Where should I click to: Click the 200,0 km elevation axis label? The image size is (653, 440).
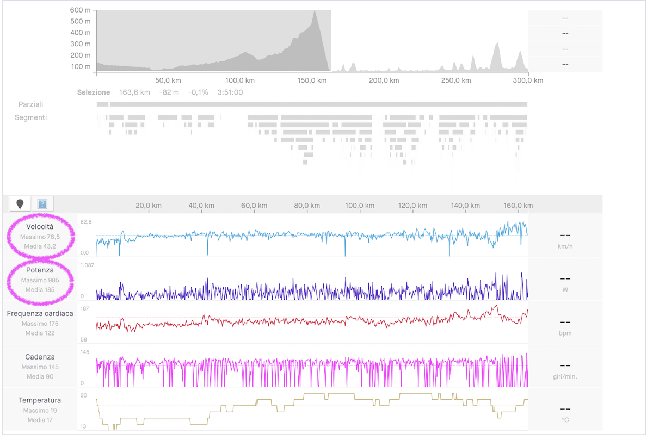click(384, 80)
